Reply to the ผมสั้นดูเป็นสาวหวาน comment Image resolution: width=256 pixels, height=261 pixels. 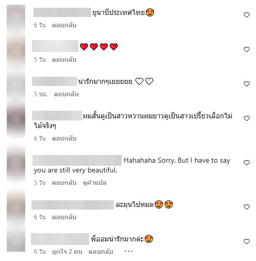[64, 138]
